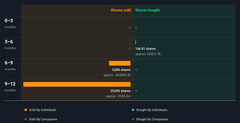Click the orange Sold By Individuals legend dot
Image resolution: width=240 pixels, height=123 pixels.
26,110
